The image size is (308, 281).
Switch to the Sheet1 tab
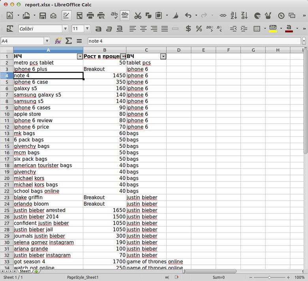[x=25, y=271]
